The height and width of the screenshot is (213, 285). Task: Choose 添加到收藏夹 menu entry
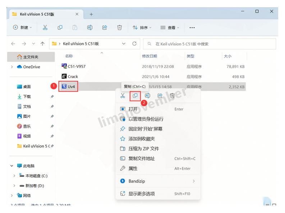(158, 139)
